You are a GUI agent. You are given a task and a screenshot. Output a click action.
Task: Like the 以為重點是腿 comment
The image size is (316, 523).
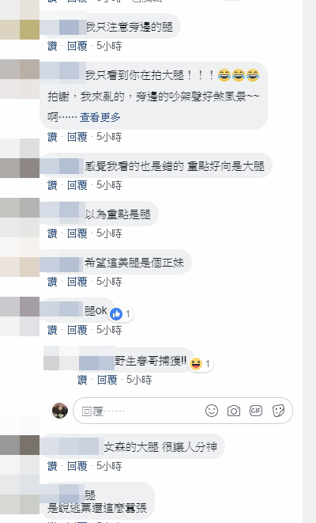point(52,233)
